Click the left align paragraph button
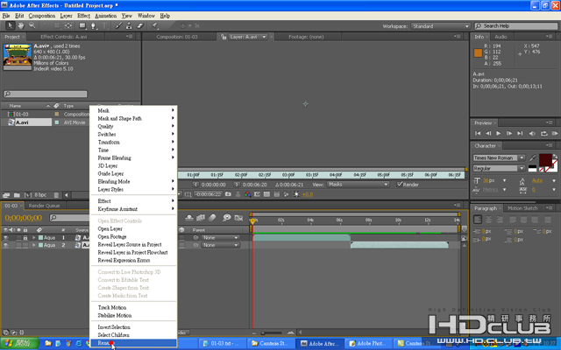The width and height of the screenshot is (561, 350). click(478, 220)
